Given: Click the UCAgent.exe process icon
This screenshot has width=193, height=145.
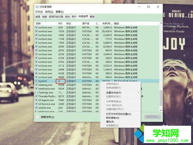Looking at the screenshot, I should pos(37,100).
